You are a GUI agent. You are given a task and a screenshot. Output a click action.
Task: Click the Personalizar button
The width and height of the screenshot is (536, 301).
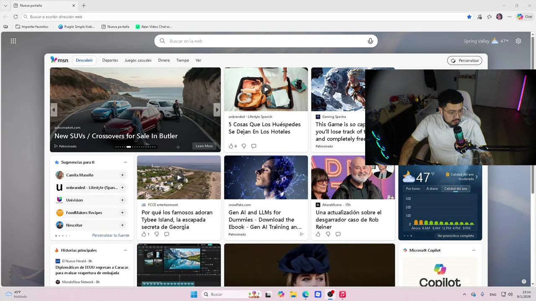tap(464, 61)
